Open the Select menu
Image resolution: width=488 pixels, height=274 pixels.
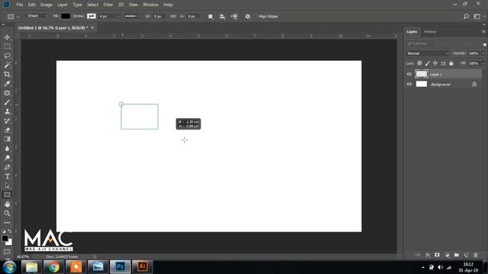coord(92,5)
